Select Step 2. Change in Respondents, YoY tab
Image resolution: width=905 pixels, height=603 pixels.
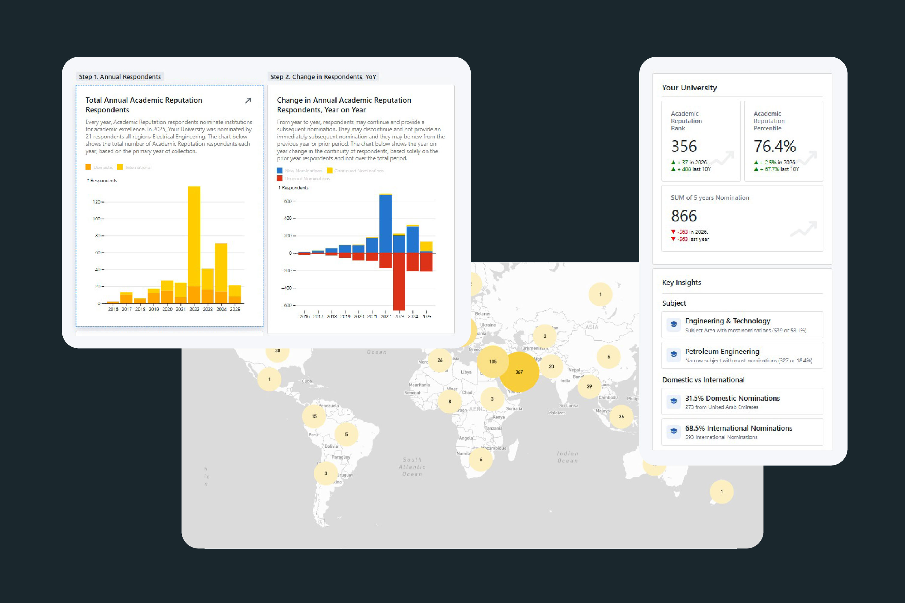point(323,76)
